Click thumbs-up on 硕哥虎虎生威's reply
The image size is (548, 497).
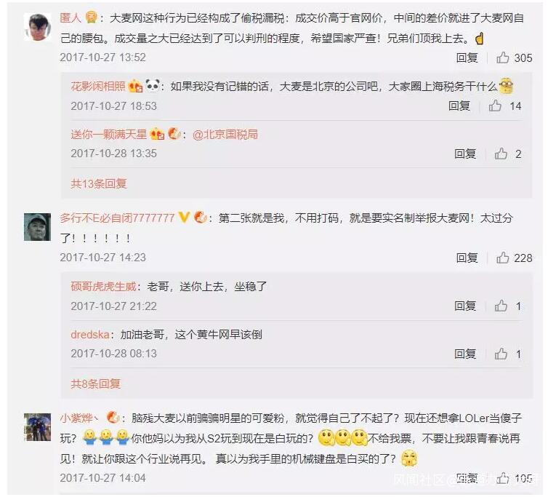[x=501, y=306]
